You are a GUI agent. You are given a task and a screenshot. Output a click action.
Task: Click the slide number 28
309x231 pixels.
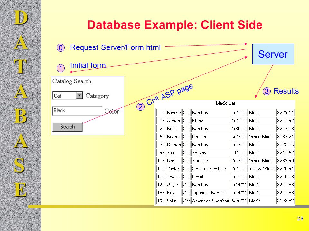point(300,218)
